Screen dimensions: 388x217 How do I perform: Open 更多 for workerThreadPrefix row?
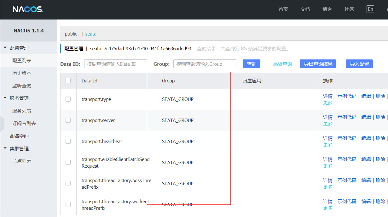pyautogui.click(x=328, y=208)
